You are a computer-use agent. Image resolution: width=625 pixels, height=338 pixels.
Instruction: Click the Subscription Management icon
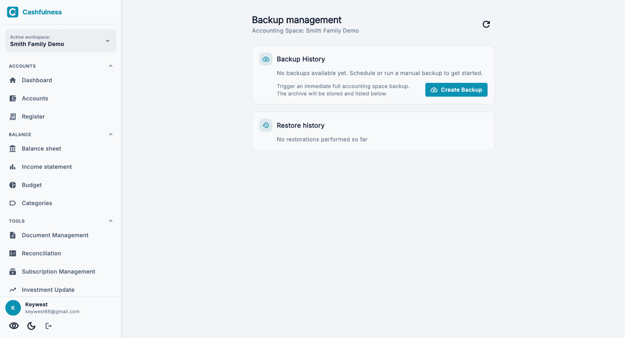pyautogui.click(x=13, y=272)
